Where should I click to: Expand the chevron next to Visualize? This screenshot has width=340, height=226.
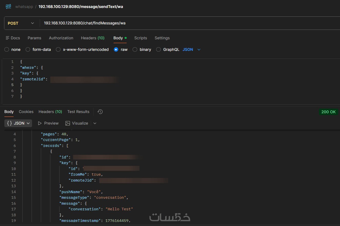click(x=95, y=123)
